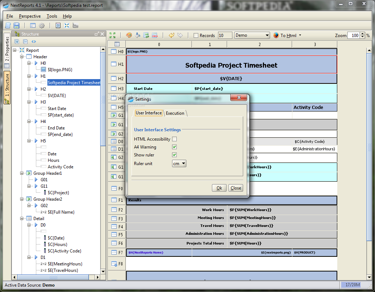This screenshot has height=292, width=375.
Task: Click the Zoom percentage field
Action: coord(354,36)
